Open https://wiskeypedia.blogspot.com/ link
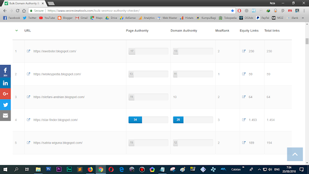Screen dimensions: 309x174 57,74
